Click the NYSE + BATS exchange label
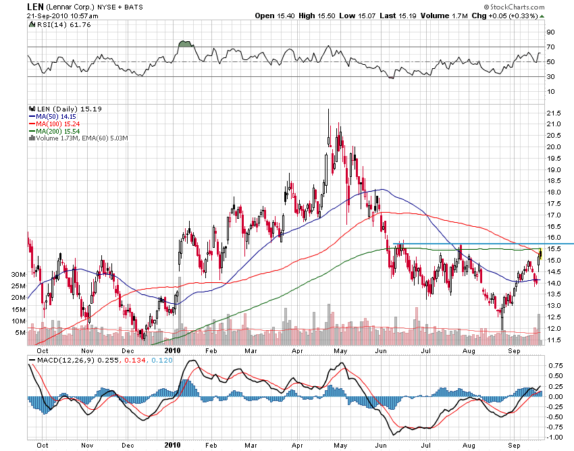The image size is (574, 451). (x=120, y=7)
